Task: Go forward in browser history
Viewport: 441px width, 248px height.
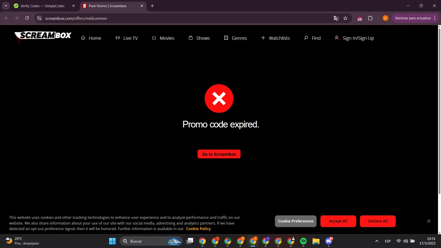Action: click(17, 18)
